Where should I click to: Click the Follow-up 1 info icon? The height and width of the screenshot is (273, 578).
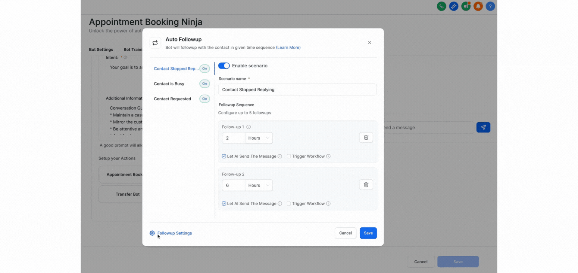248,127
